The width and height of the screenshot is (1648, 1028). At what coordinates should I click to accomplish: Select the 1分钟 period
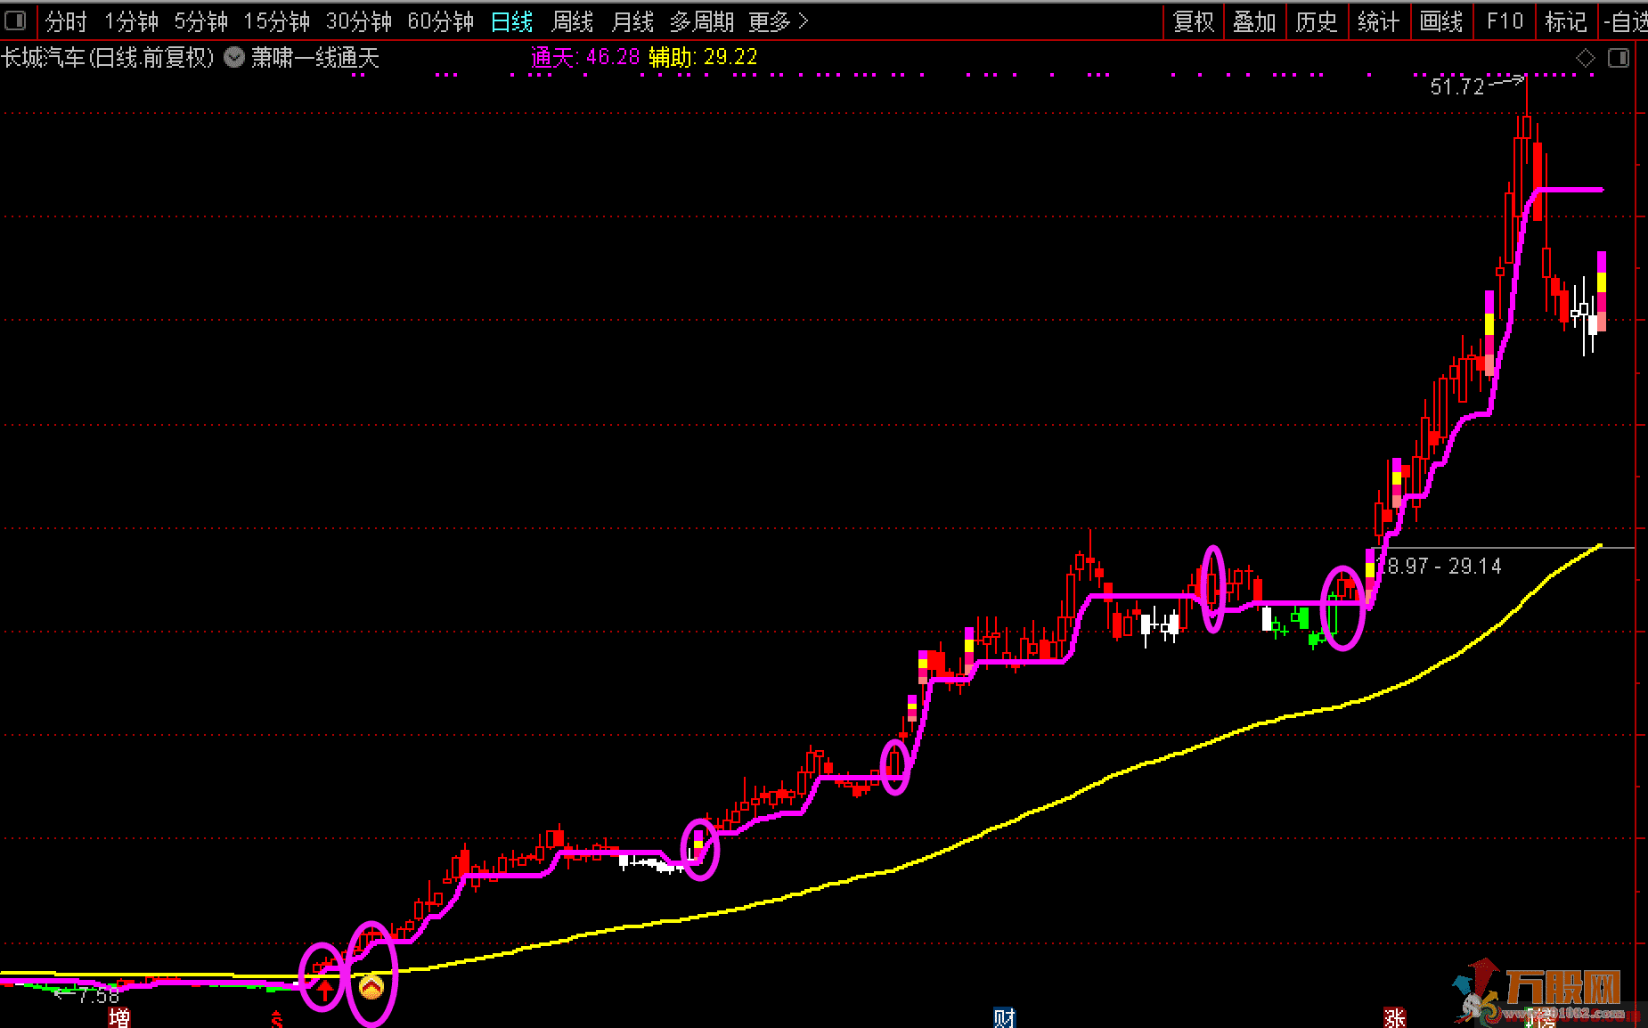132,21
